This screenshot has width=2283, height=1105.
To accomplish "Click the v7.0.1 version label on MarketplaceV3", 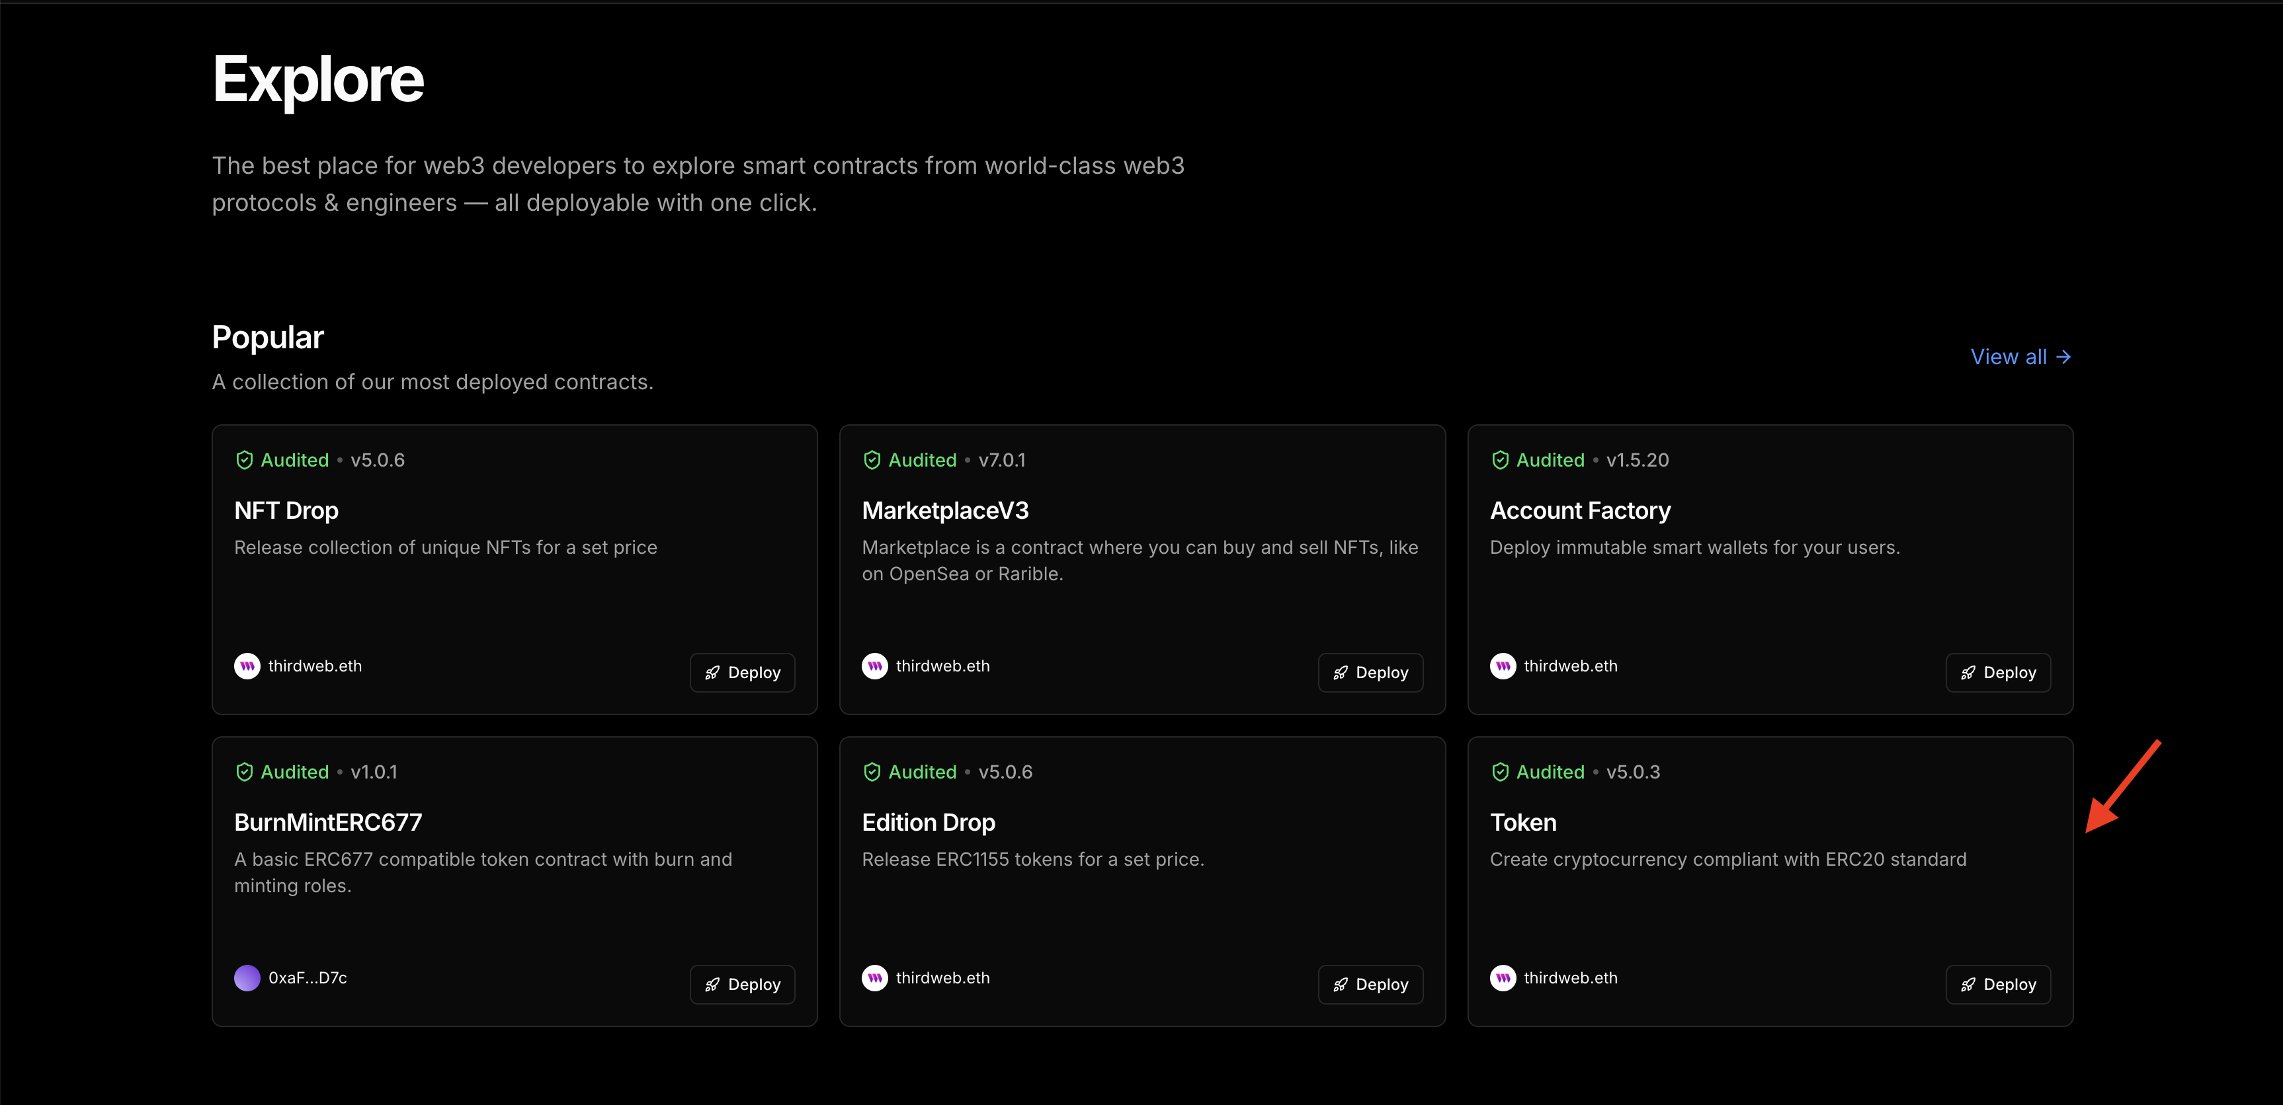I will coord(1003,459).
